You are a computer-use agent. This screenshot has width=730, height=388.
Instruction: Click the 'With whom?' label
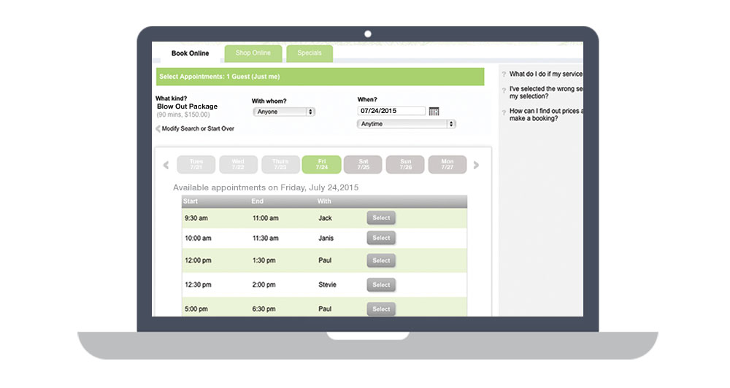pos(269,101)
